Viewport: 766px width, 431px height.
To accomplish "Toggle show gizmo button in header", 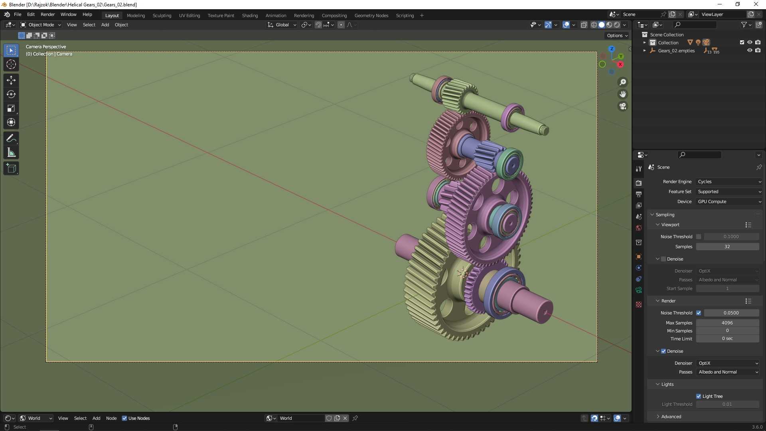I will tap(548, 25).
